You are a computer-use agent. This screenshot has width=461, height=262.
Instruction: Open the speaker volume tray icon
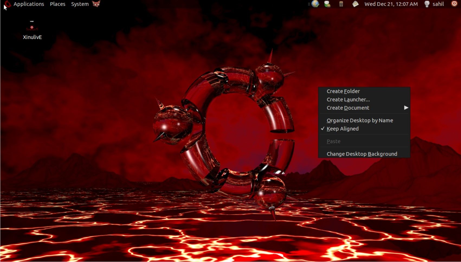[341, 4]
